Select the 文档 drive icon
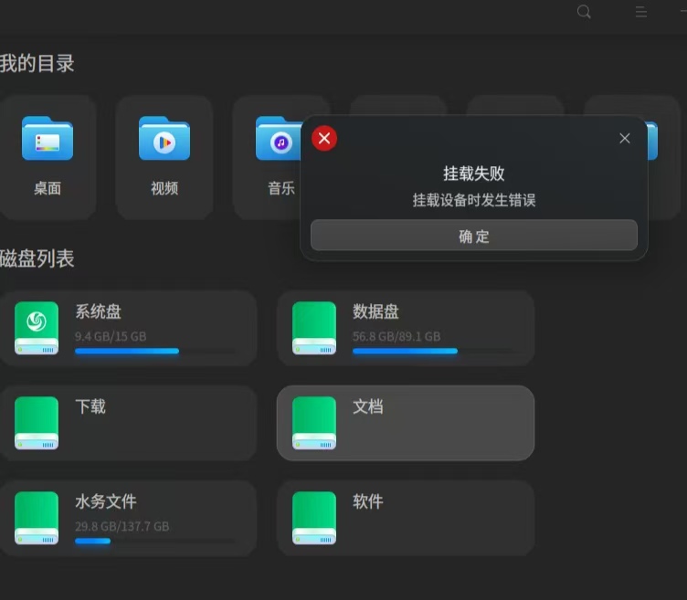This screenshot has height=600, width=687. pyautogui.click(x=314, y=423)
